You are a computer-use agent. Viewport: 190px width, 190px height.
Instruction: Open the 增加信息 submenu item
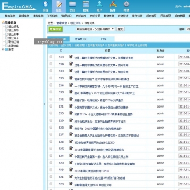pyautogui.click(x=10, y=16)
